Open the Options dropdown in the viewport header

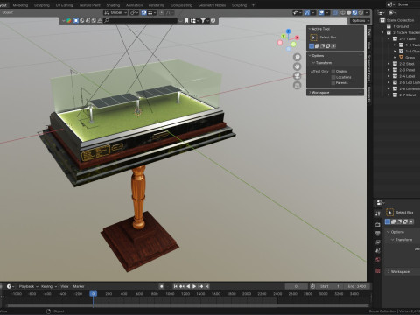360,20
